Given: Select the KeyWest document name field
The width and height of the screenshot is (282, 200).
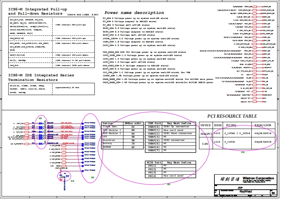Looking at the screenshot, I should tap(245, 191).
